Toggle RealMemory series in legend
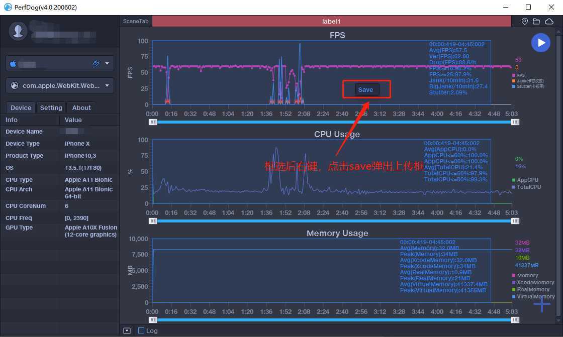The width and height of the screenshot is (563, 337). tap(531, 289)
